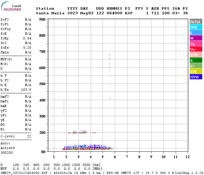
Task: Click the 200 km axis label
Action: (x=42, y=132)
